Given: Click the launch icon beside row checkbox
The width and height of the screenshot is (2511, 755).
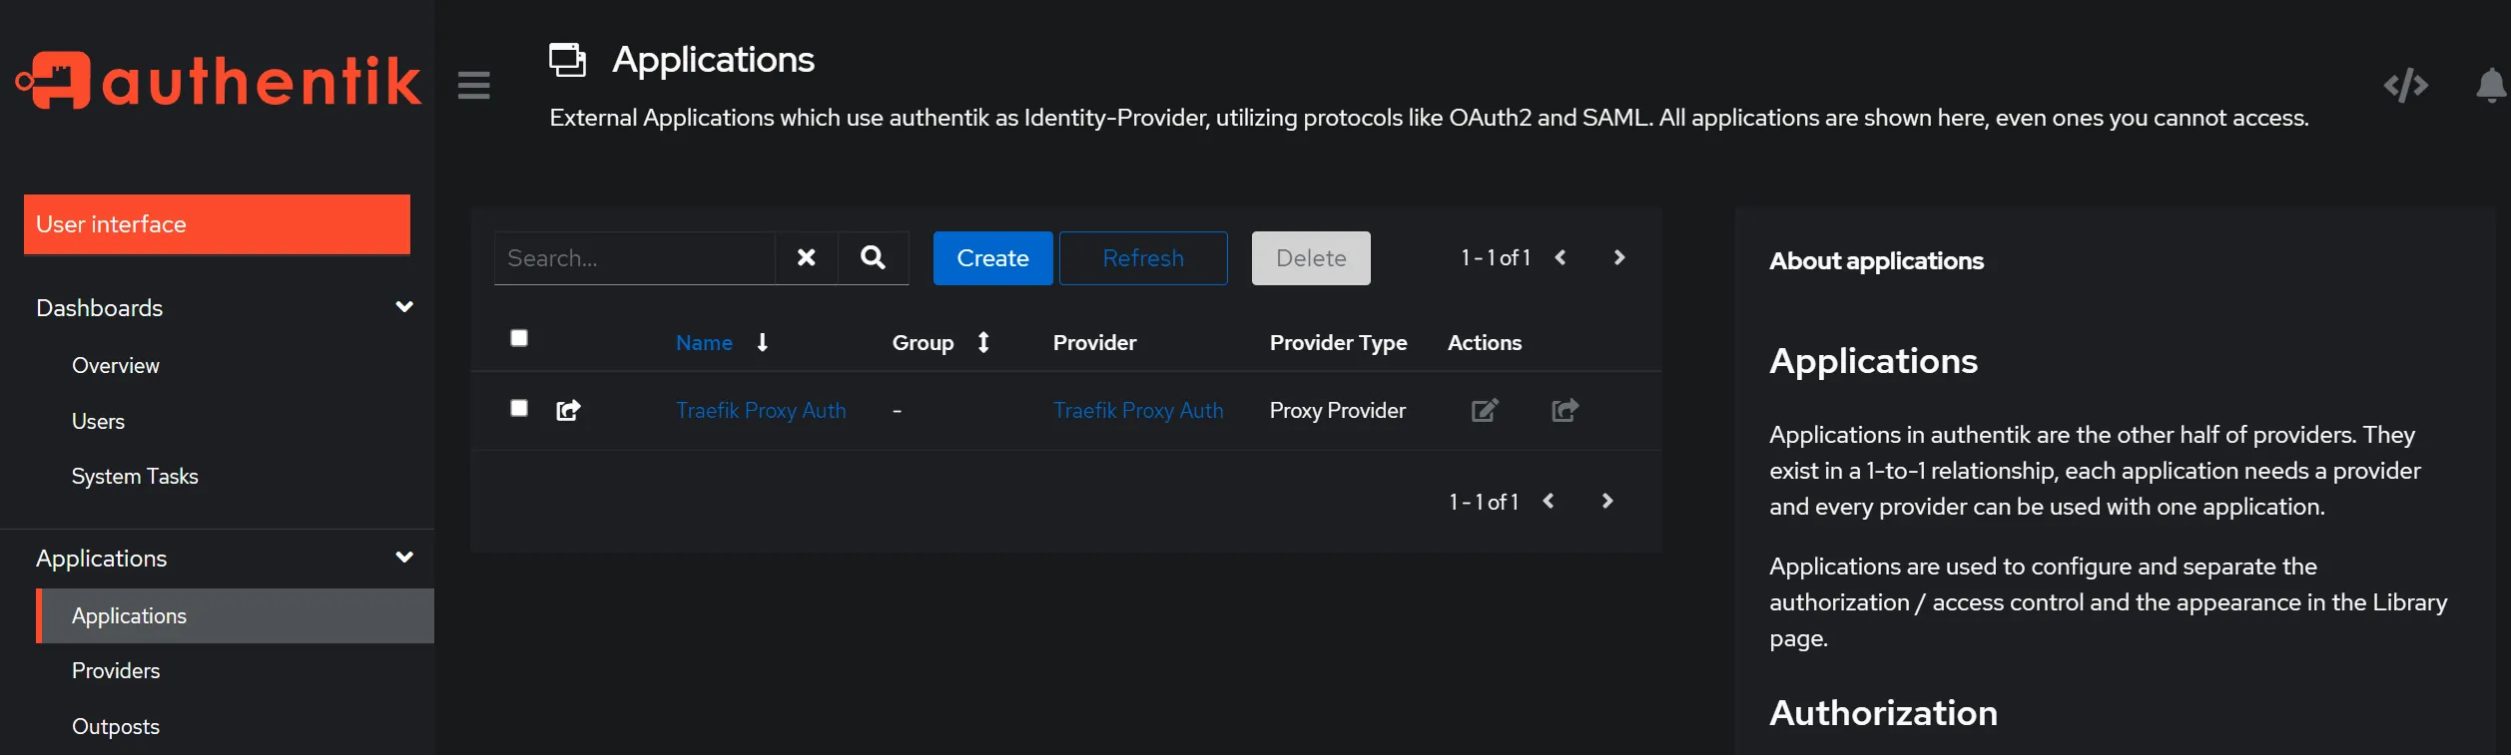Looking at the screenshot, I should click(x=568, y=410).
